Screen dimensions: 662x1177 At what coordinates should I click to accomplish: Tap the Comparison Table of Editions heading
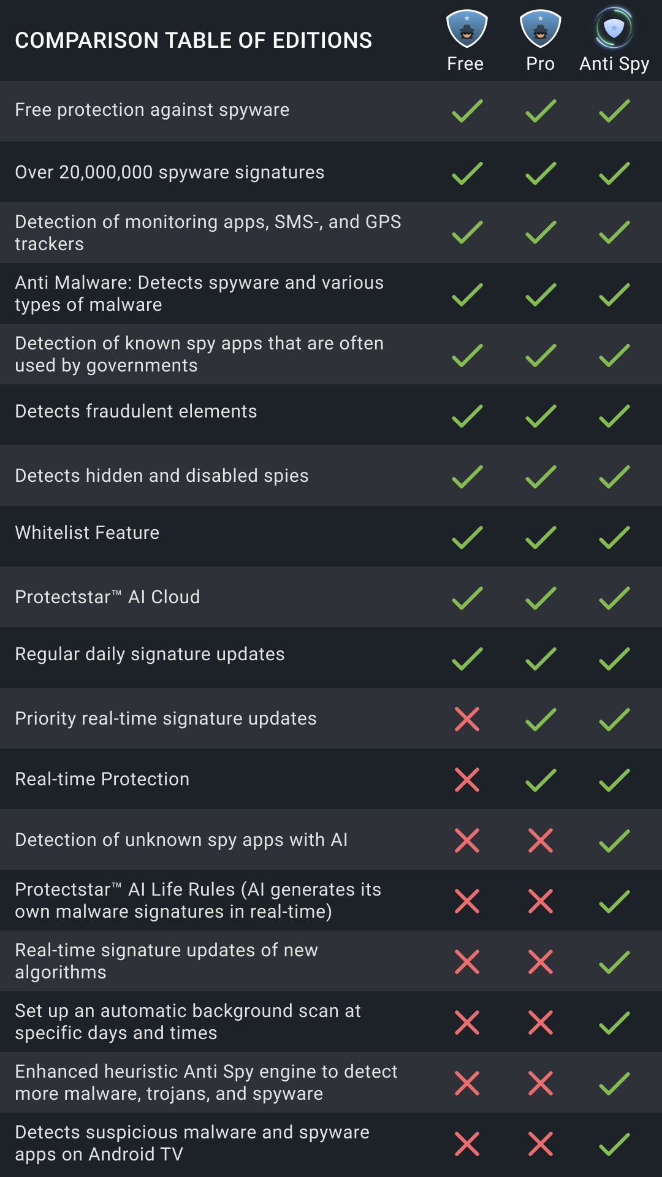[x=194, y=40]
